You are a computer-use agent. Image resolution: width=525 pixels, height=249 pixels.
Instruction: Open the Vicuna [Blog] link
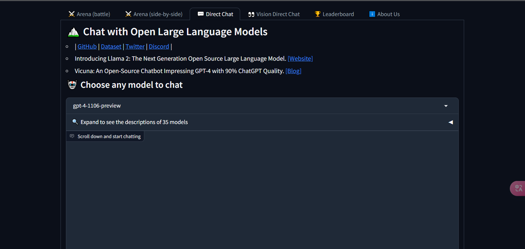(x=293, y=71)
